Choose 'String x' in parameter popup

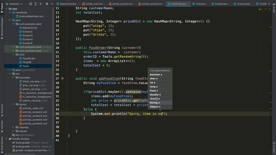click(160, 102)
